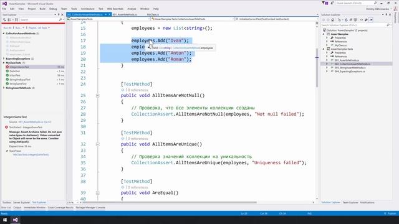Click the Solution Explorer Back arrow icon
Image resolution: width=399 pixels, height=224 pixels.
(x=324, y=20)
